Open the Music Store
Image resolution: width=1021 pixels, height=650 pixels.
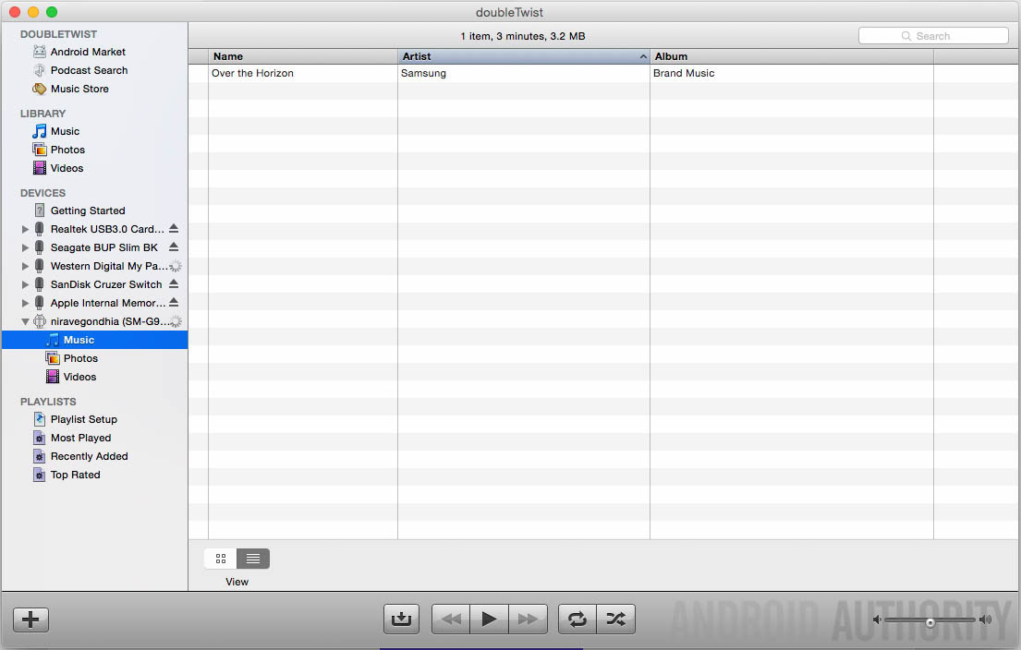(x=79, y=89)
